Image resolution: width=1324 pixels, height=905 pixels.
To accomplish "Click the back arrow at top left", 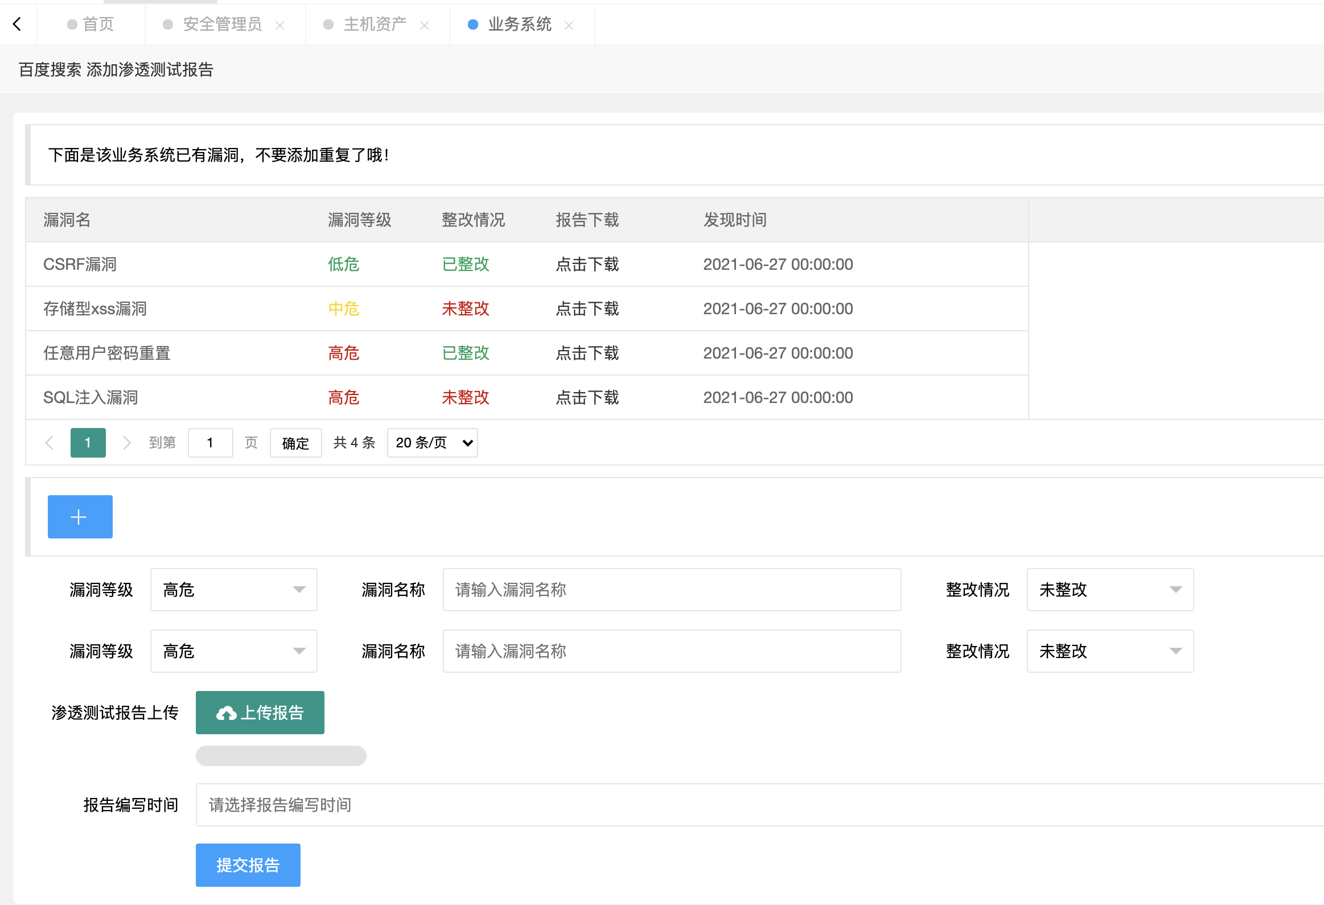I will tap(17, 24).
